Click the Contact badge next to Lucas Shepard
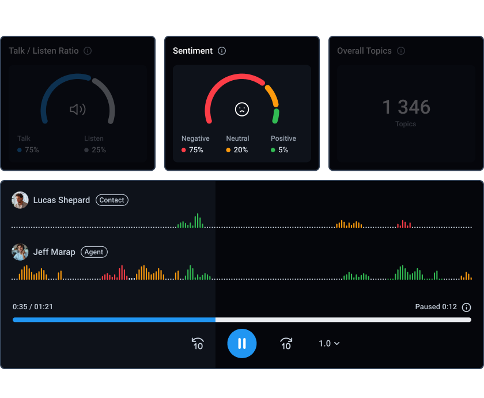Viewport: 484px width, 398px height. click(x=112, y=200)
